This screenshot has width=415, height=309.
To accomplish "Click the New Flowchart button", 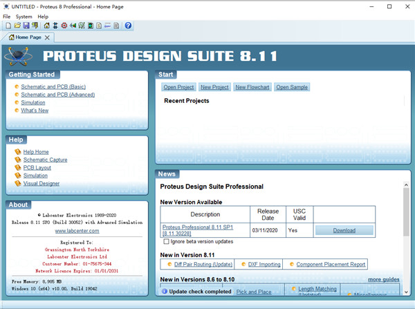I will [252, 87].
